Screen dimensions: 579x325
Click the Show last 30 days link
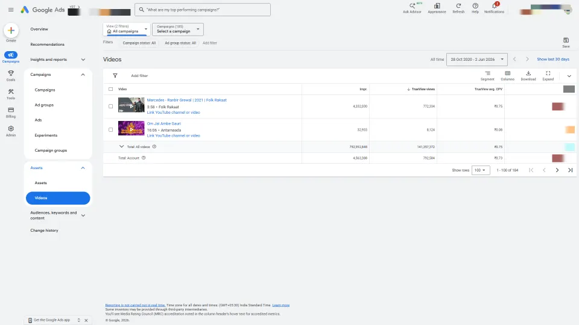click(x=553, y=60)
